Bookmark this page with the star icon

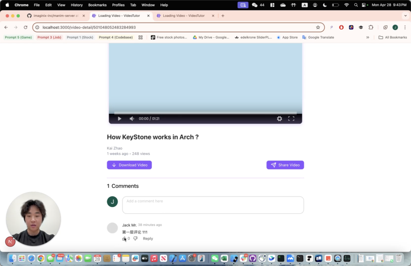point(318,27)
